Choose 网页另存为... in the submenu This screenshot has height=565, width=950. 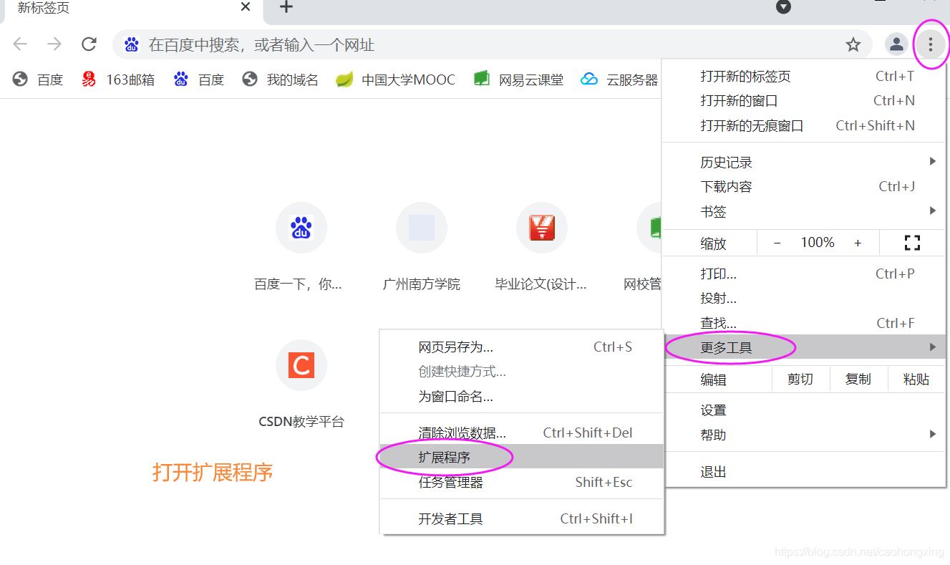[522, 347]
